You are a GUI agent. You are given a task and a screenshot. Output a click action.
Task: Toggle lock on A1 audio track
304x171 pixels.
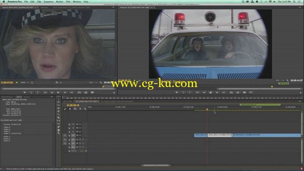pyautogui.click(x=69, y=139)
